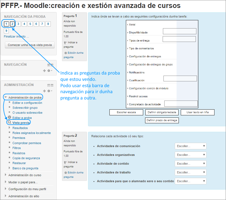Select question 5 in quiz navigation
Image resolution: width=226 pixels, height=200 pixels.
point(30,24)
